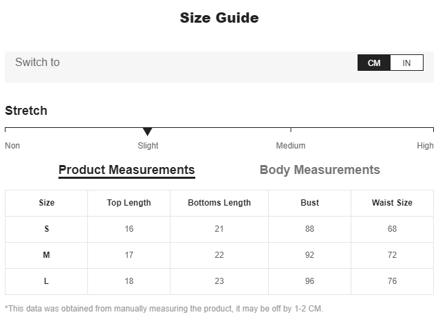Select the size S row label
Image resolution: width=438 pixels, height=317 pixels.
[x=47, y=229]
